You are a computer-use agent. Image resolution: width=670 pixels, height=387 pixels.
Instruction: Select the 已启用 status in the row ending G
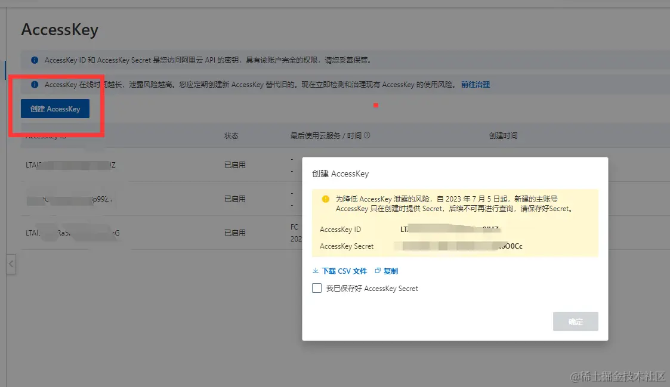tap(234, 233)
